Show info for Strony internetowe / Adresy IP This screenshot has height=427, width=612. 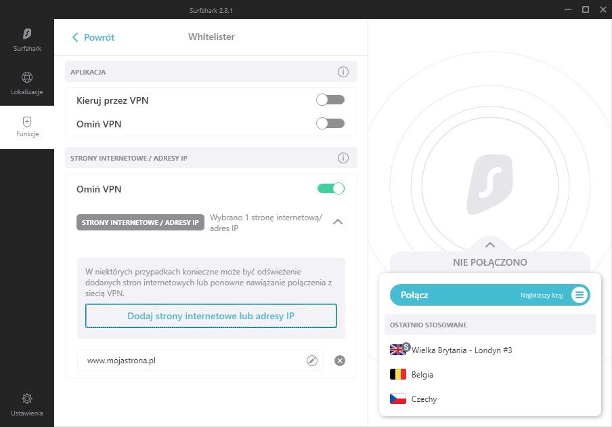pos(343,158)
